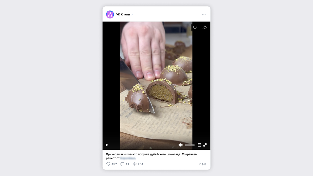Mute the video sound
The height and width of the screenshot is (176, 313).
pos(180,145)
